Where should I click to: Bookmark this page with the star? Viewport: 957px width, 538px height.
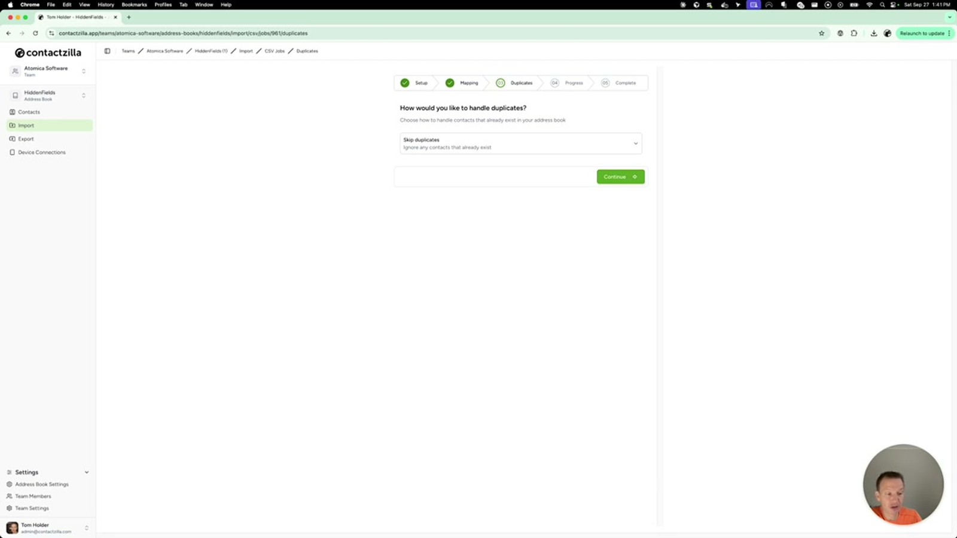pyautogui.click(x=821, y=33)
